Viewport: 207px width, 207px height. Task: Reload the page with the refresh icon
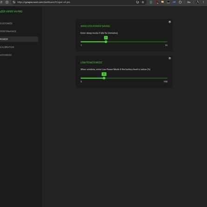(1, 2)
